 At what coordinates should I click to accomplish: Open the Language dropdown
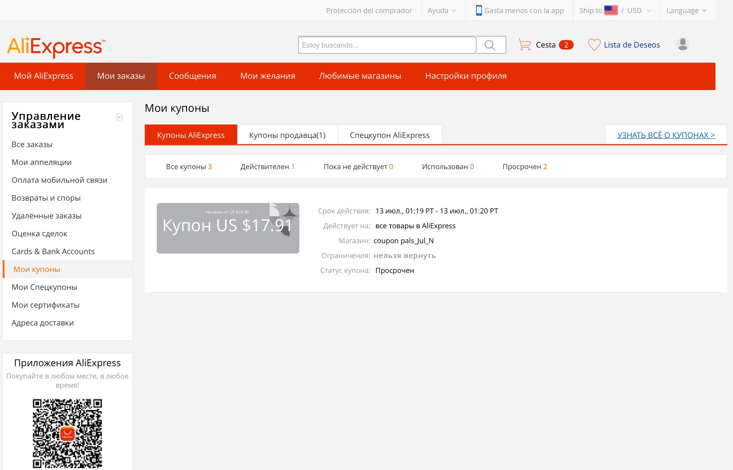pos(687,11)
